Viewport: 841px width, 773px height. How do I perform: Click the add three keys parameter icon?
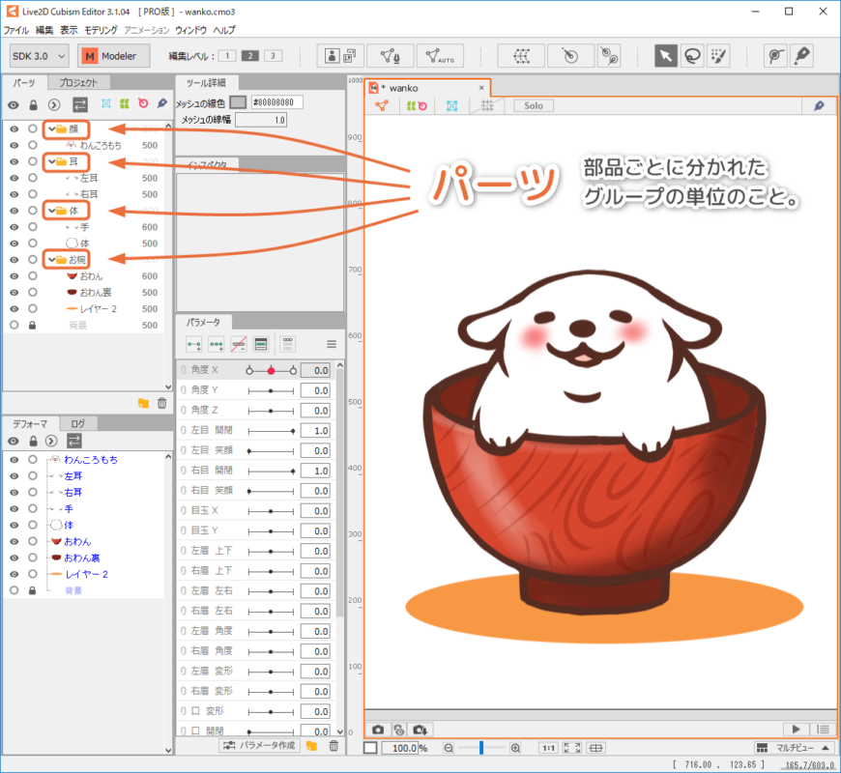coord(217,344)
